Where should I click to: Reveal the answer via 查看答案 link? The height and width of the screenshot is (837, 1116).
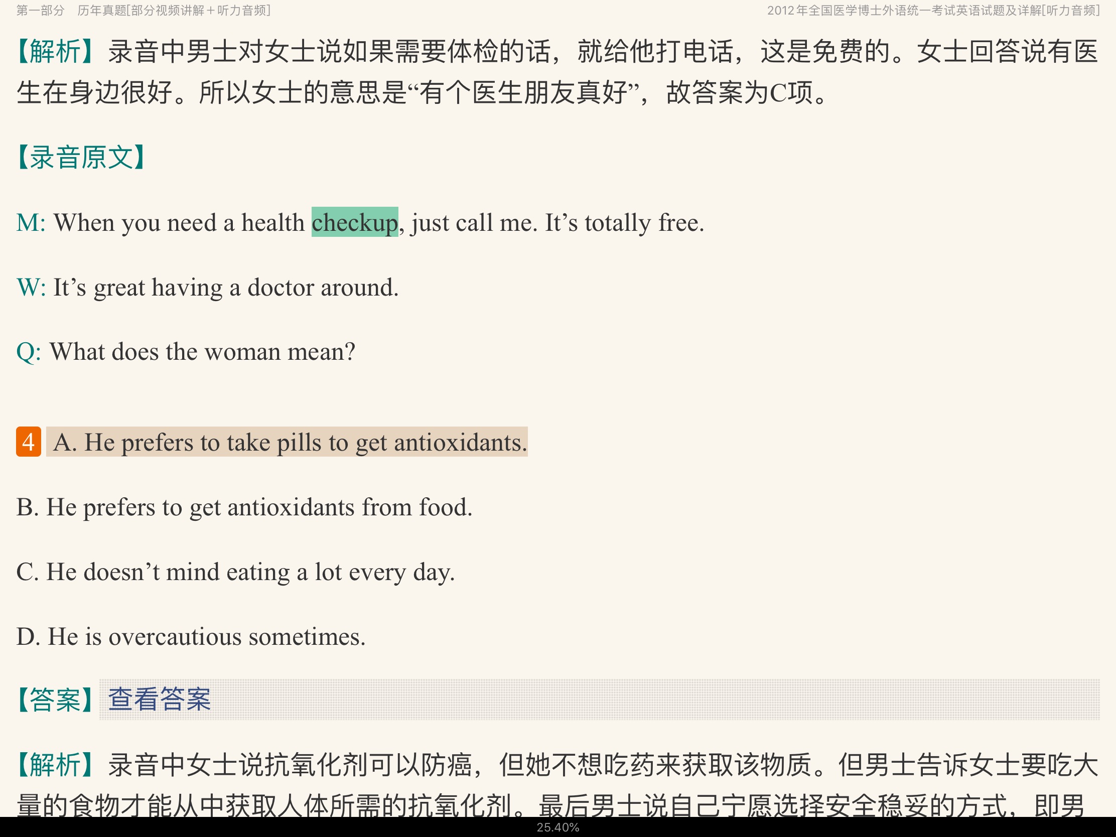(160, 700)
